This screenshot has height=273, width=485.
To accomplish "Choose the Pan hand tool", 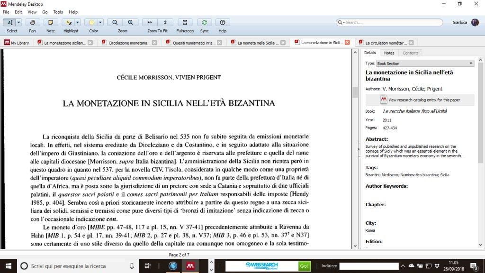I will 32,23.
